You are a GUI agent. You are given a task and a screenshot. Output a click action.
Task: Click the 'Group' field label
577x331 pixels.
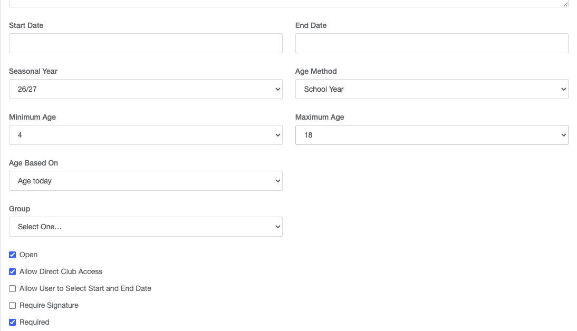point(20,209)
